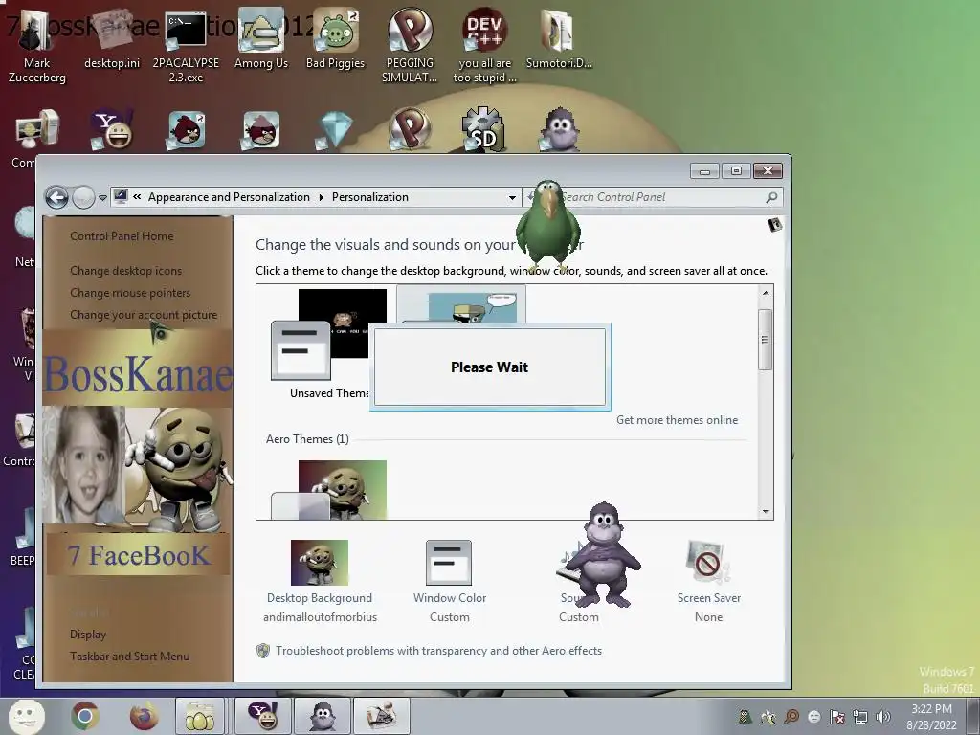980x735 pixels.
Task: Click the taskbar clock showing 3:22 PM
Action: (931, 717)
